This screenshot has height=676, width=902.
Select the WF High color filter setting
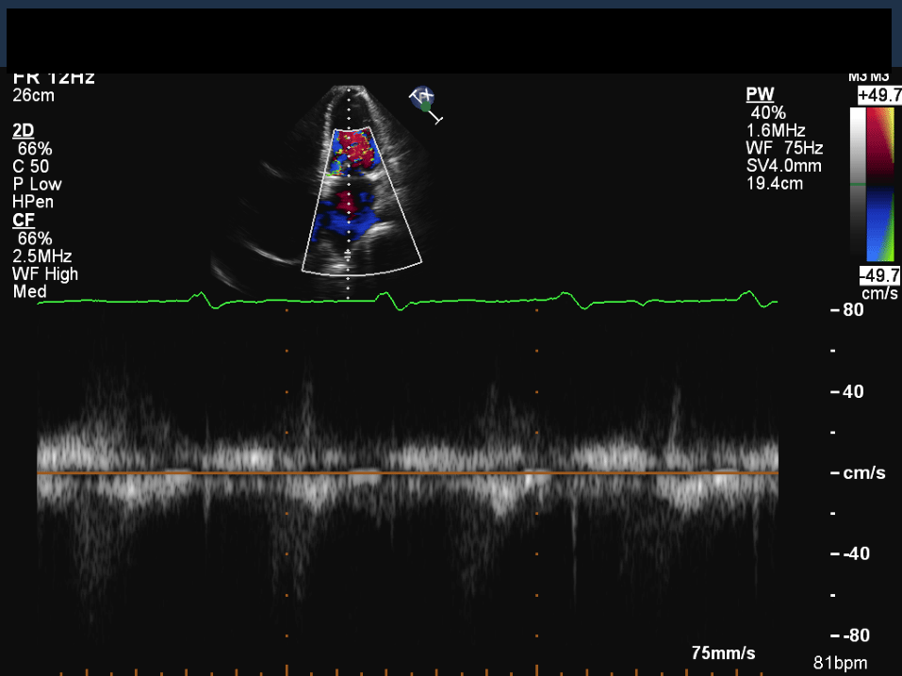click(x=45, y=274)
